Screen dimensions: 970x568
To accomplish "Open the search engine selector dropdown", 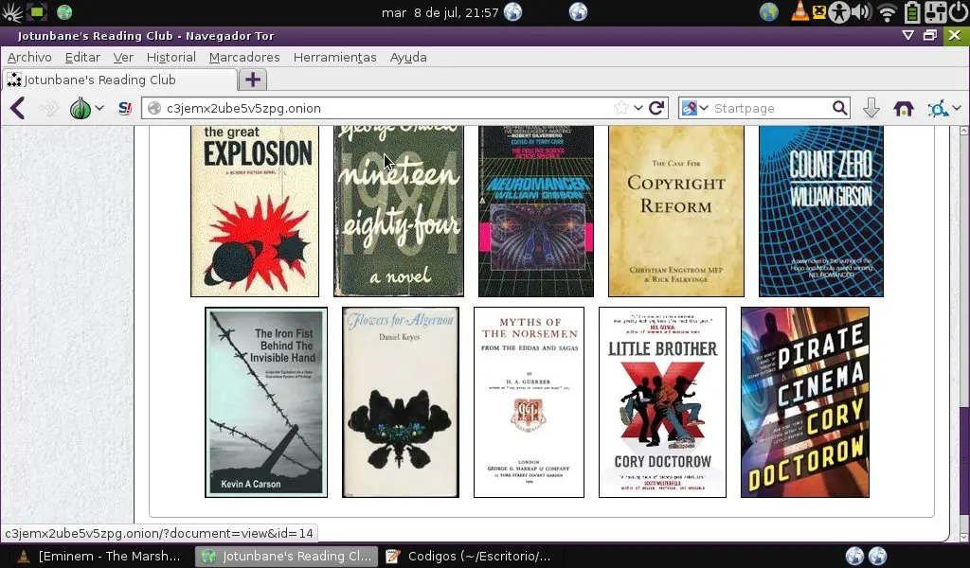I will click(694, 108).
